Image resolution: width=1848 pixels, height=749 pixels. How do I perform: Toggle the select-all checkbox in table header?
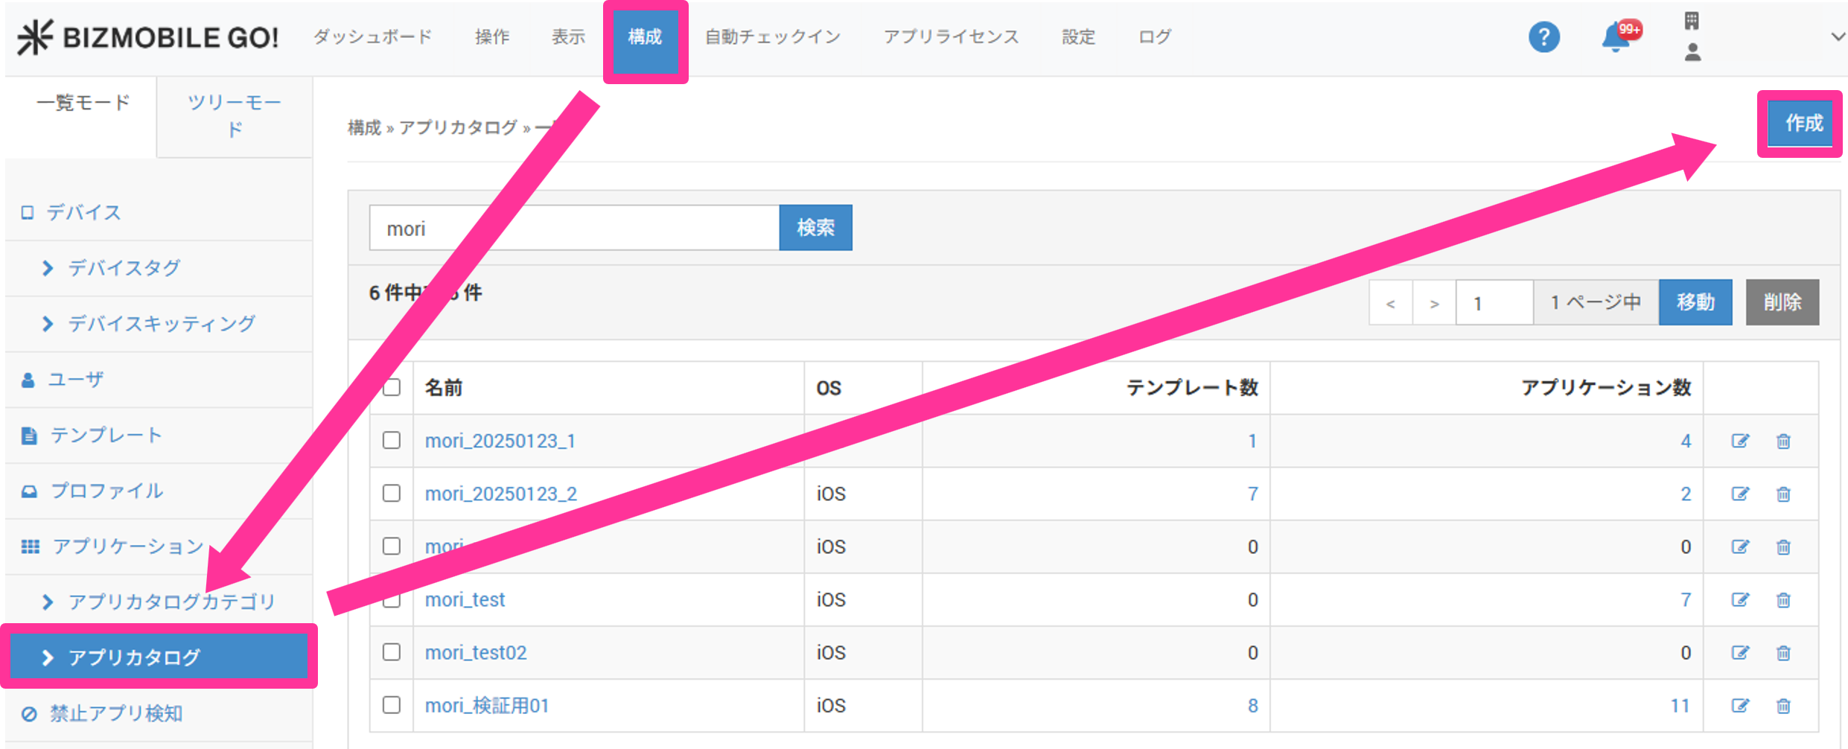click(392, 387)
